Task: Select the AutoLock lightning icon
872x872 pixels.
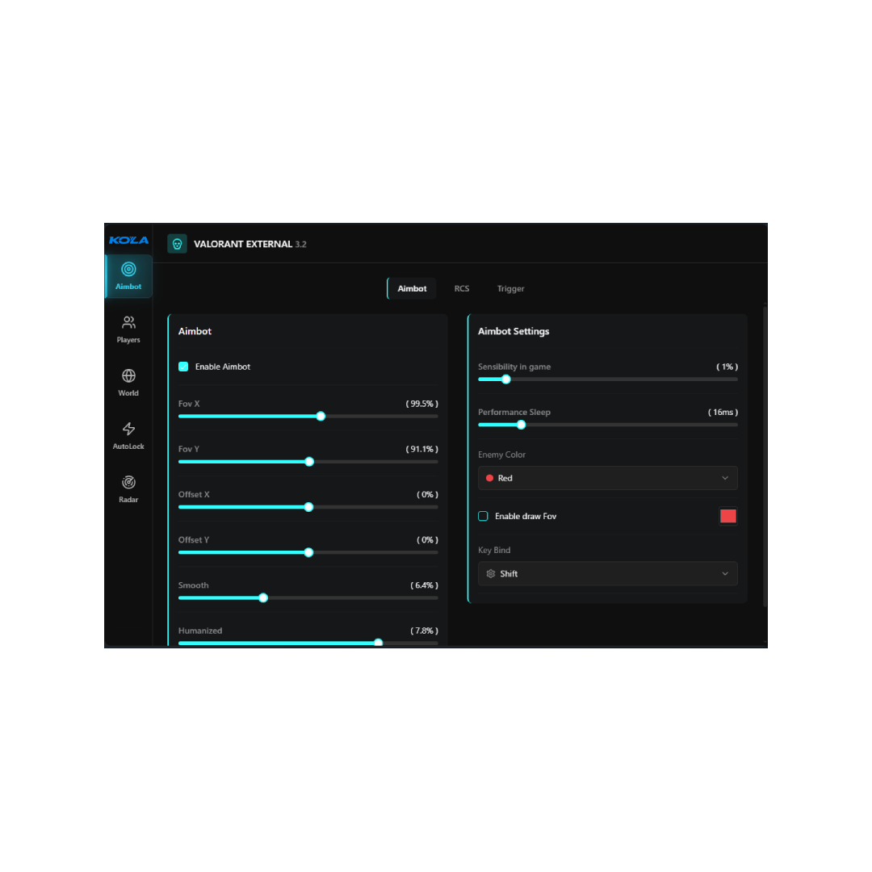Action: coord(128,435)
